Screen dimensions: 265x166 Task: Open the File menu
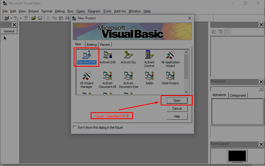click(5, 11)
